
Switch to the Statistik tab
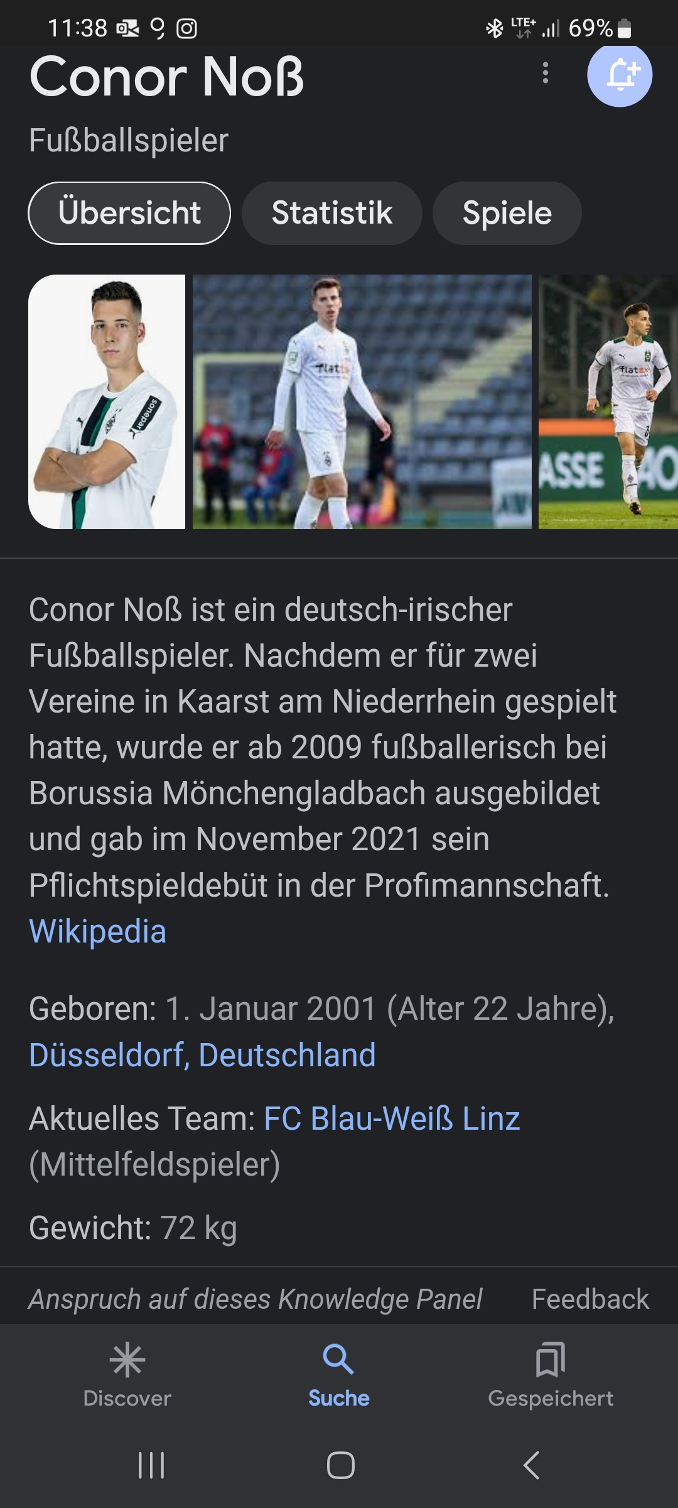331,213
